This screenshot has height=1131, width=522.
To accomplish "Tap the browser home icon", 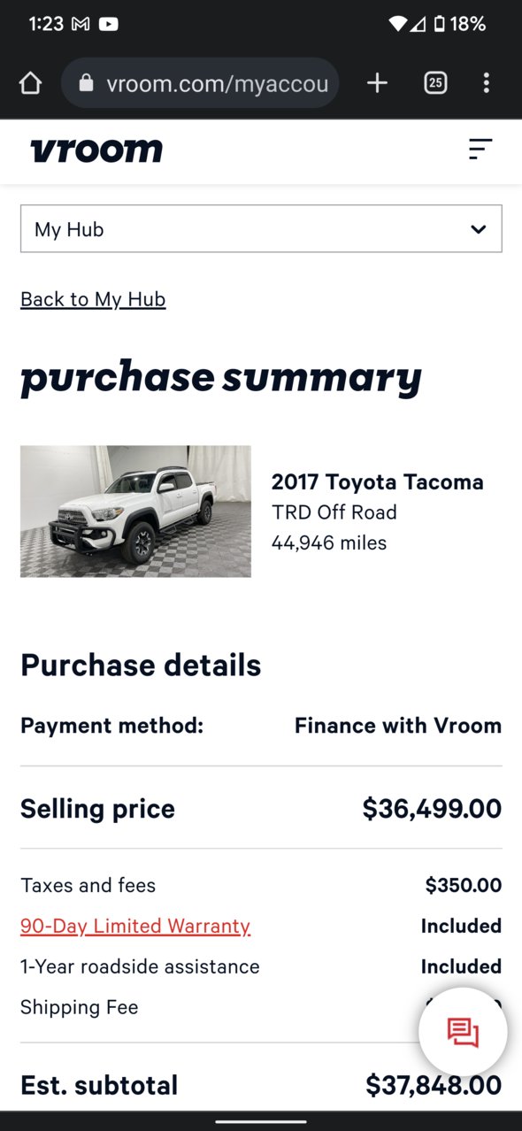I will [x=30, y=83].
